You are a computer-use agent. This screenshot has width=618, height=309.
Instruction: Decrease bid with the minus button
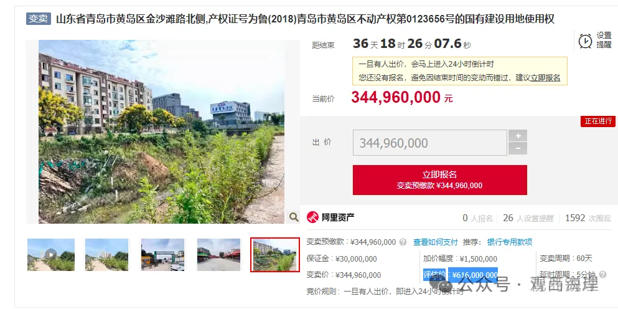click(x=518, y=148)
